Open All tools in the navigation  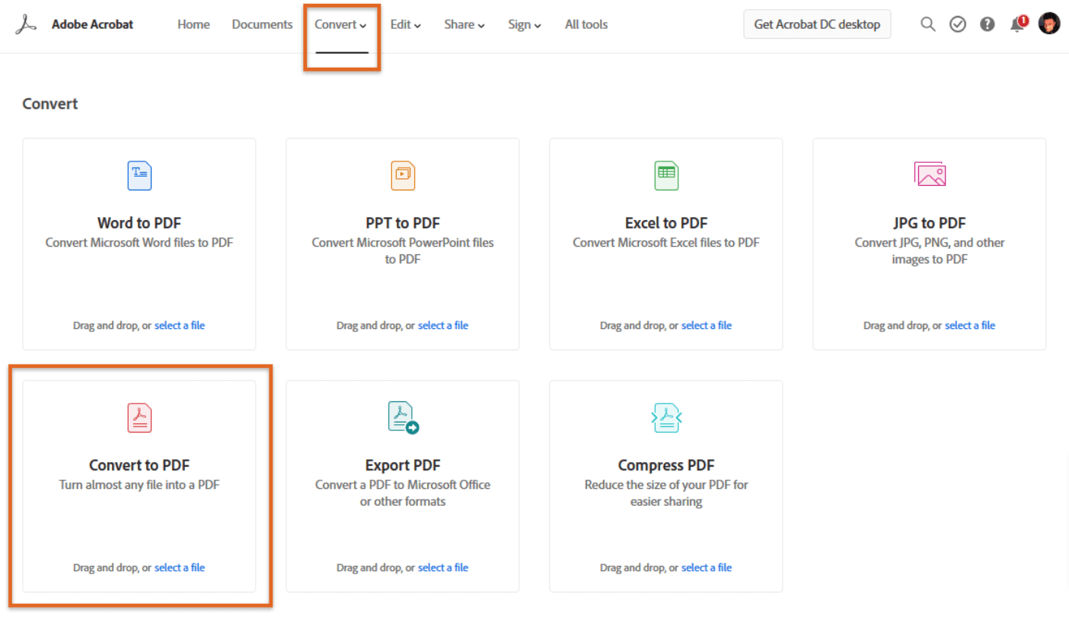pos(586,24)
